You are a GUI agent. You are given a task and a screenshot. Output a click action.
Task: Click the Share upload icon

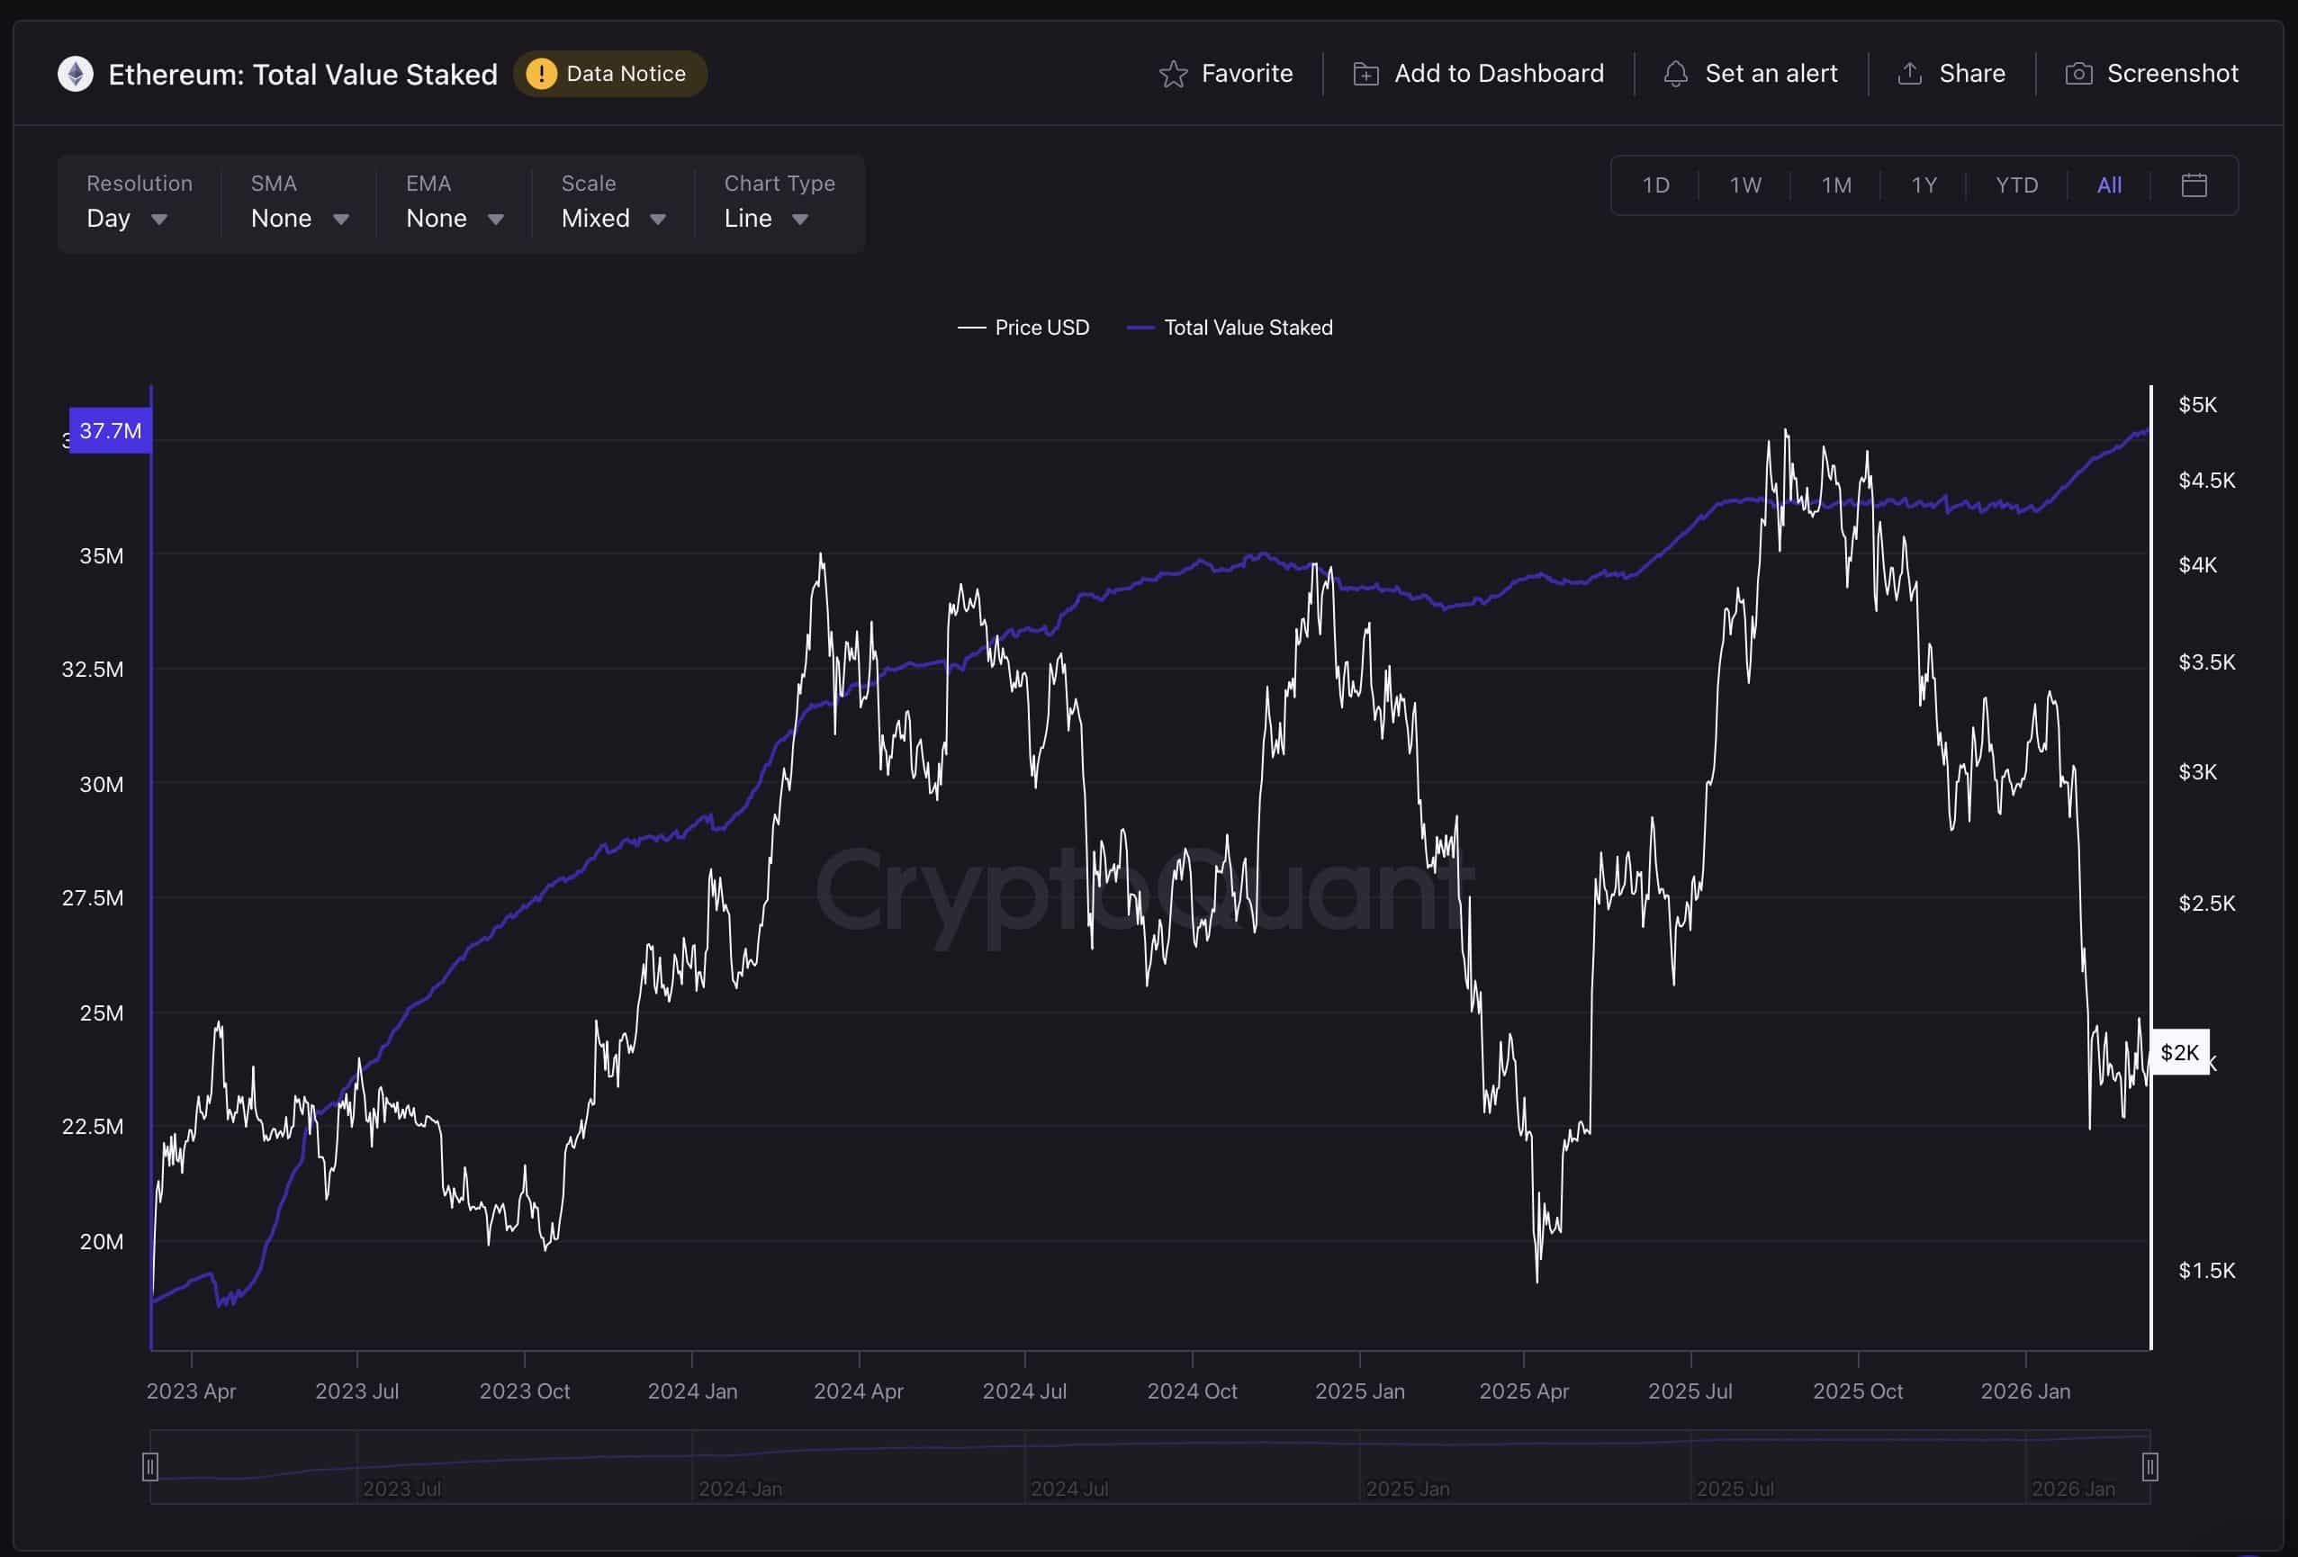(1909, 74)
